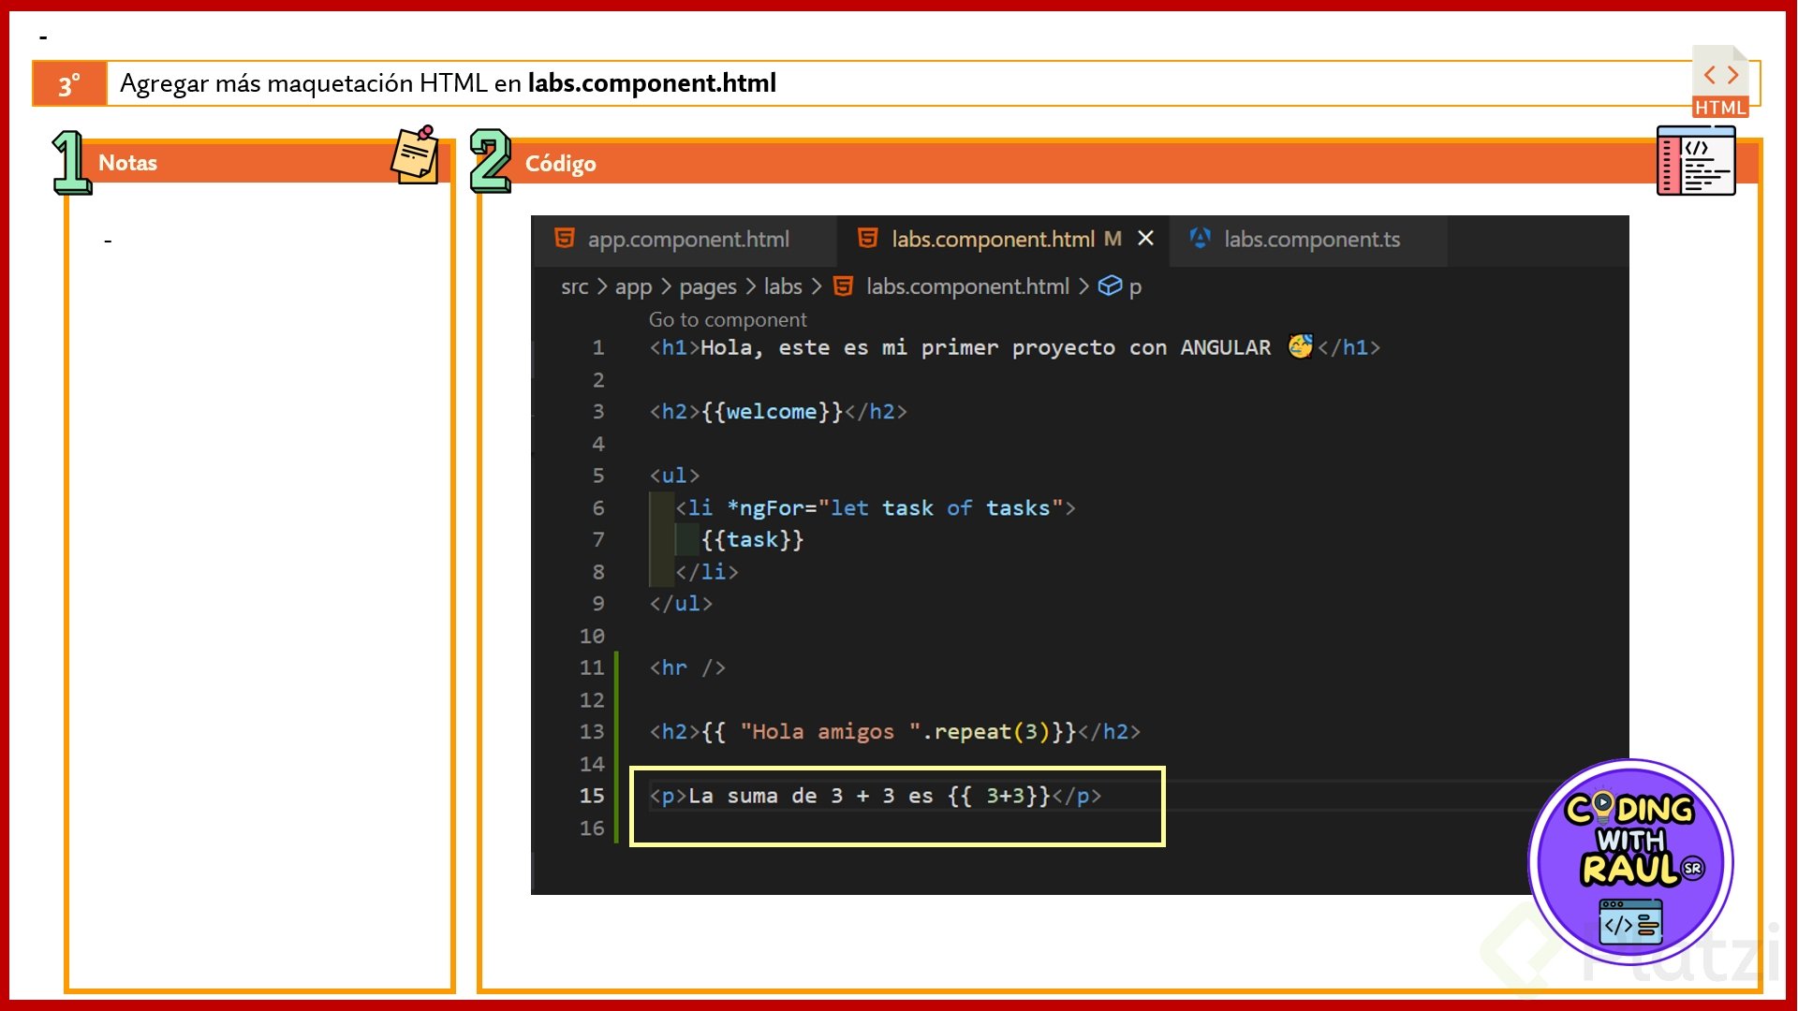Open the 'app' breadcrumb segment
The width and height of the screenshot is (1798, 1011).
(x=633, y=286)
